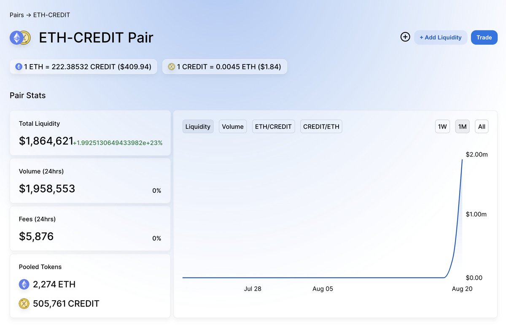506x329 pixels.
Task: Set the chart timeframe to 1M
Action: (463, 127)
